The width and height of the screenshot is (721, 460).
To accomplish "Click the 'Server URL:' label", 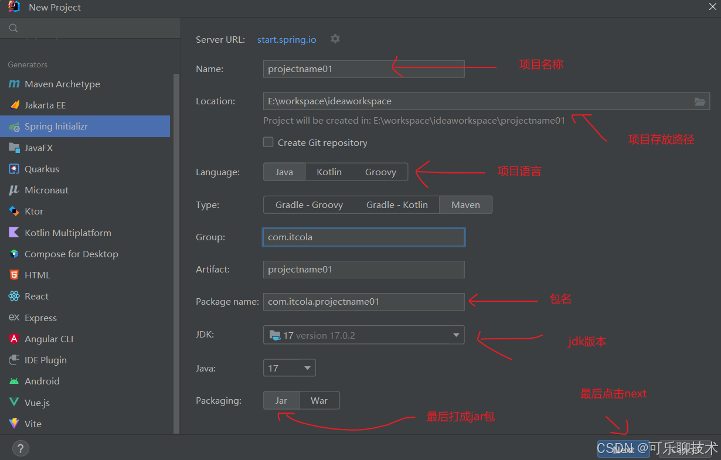I will (221, 39).
